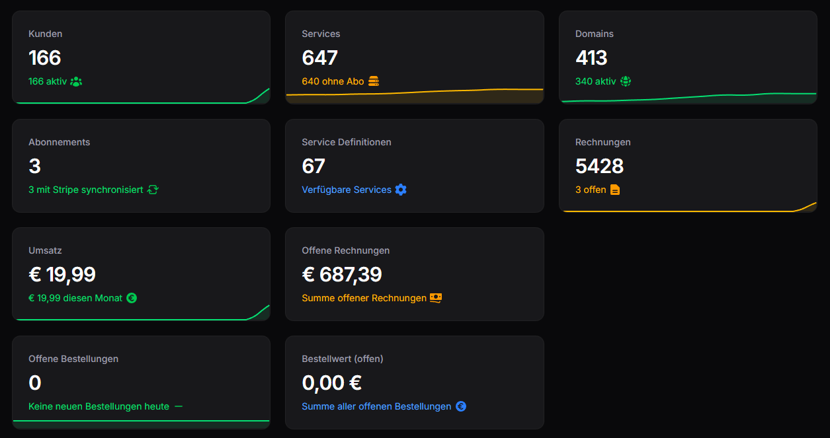Click the banknote icon beside 'Summe offener Rechnungen'

pyautogui.click(x=435, y=297)
